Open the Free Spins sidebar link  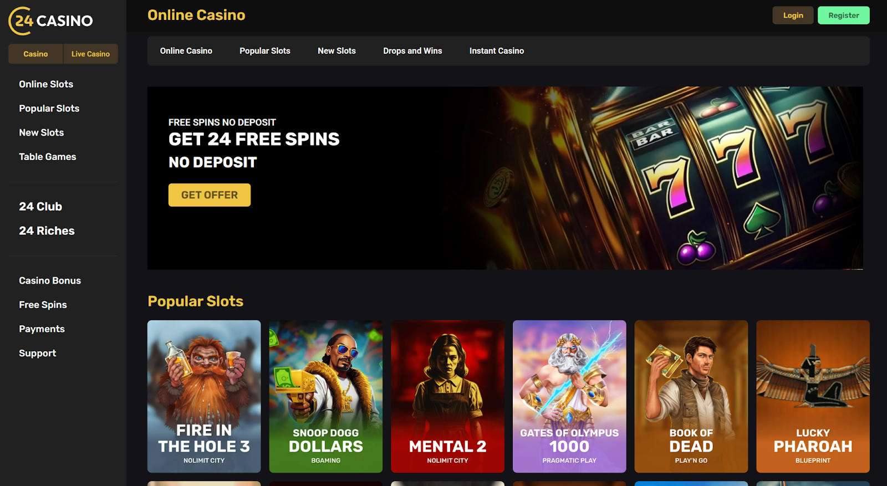(x=43, y=305)
